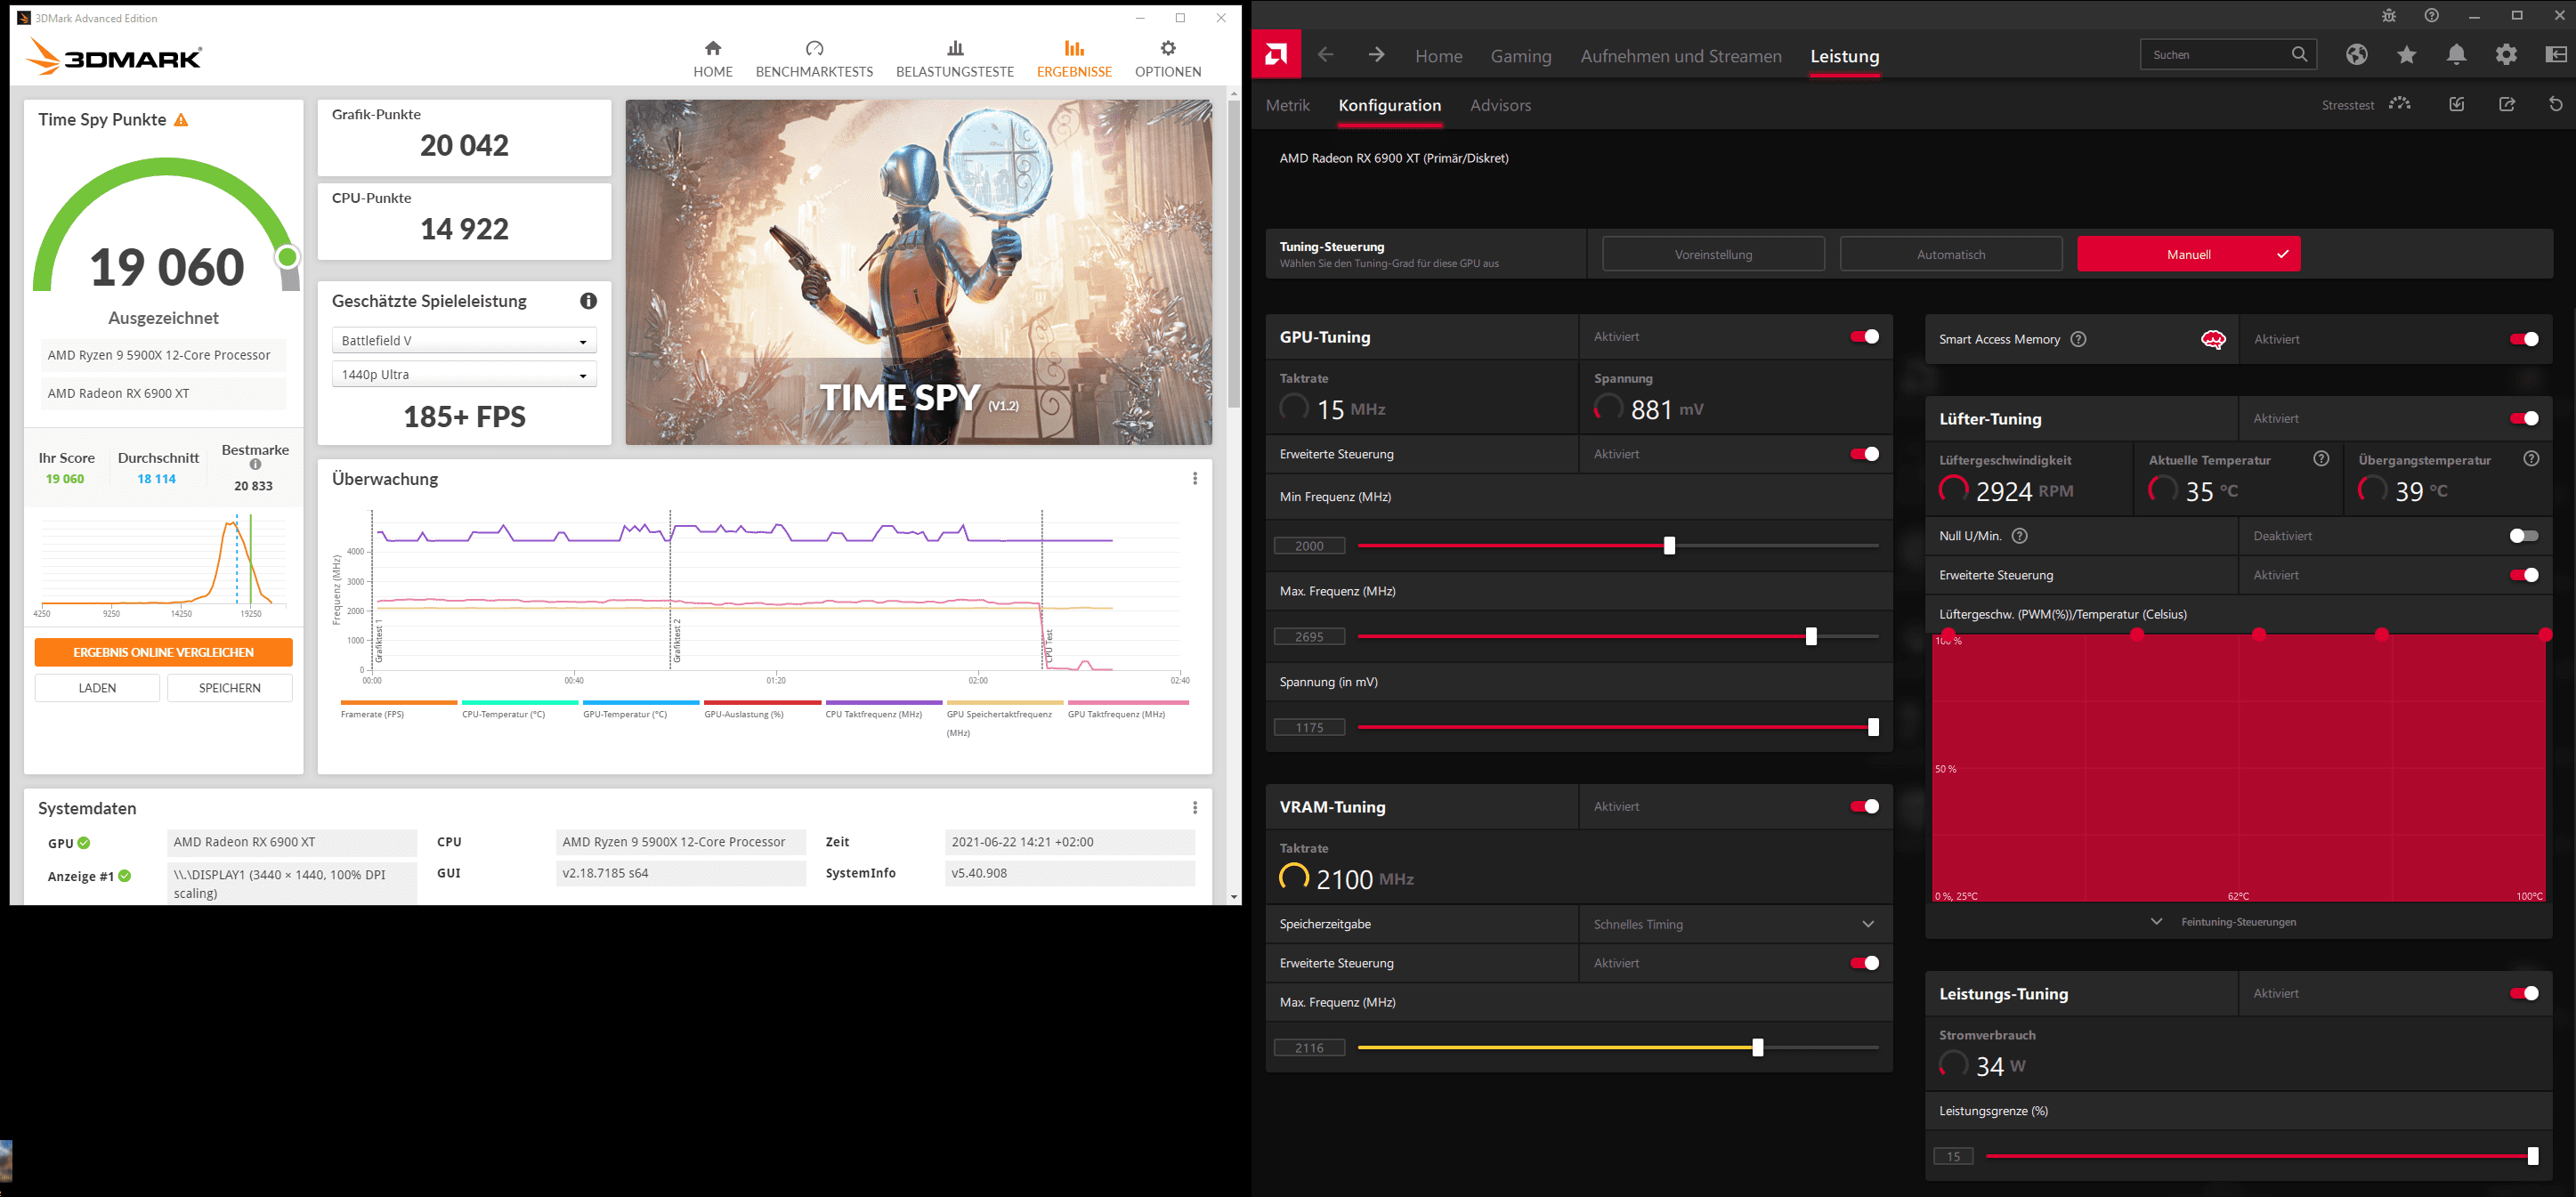Open Aktuelle Temperatur help icon
This screenshot has height=1197, width=2576.
point(2322,459)
